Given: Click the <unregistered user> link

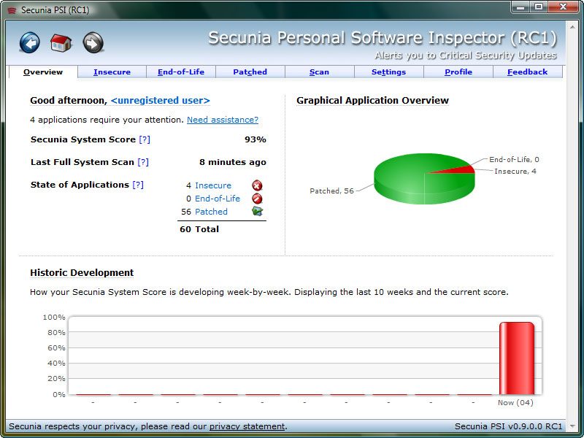Looking at the screenshot, I should pyautogui.click(x=161, y=101).
